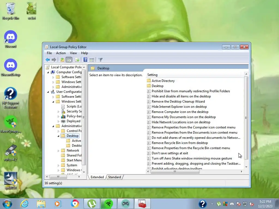Open the Action menu
The image size is (279, 209).
click(x=61, y=53)
